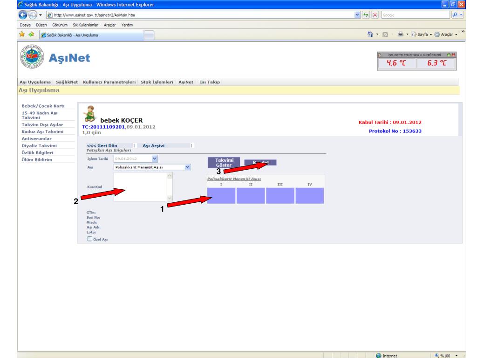477x358 pixels.
Task: Select the Sağlık Bakanlığı - Aşı Uygulama tab
Action: pos(91,35)
